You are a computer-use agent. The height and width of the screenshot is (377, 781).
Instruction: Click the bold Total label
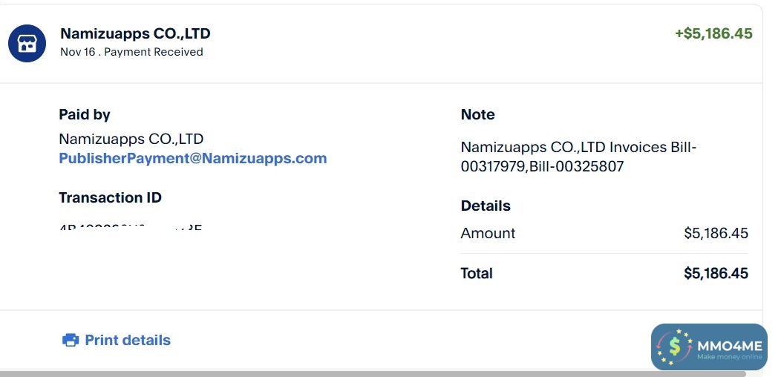pyautogui.click(x=477, y=273)
